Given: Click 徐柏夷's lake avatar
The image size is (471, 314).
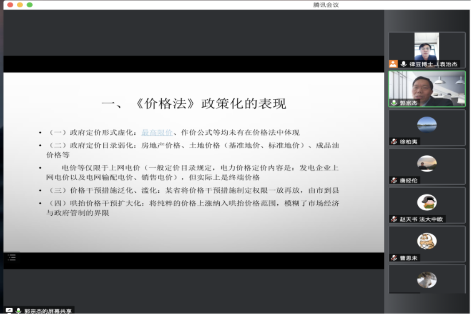Looking at the screenshot, I should (427, 124).
